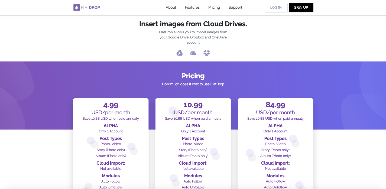Click "Story (Photo only)" in the 10.99 card
The height and width of the screenshot is (189, 386).
pos(193,150)
